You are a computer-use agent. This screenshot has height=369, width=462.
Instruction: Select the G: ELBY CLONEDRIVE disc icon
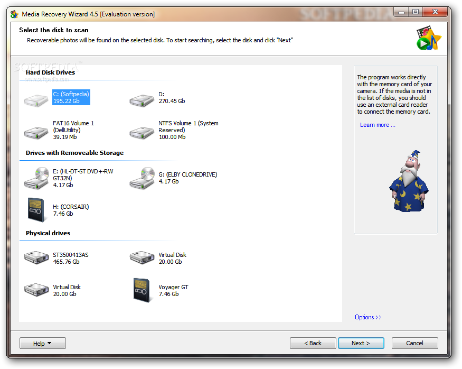pyautogui.click(x=143, y=178)
